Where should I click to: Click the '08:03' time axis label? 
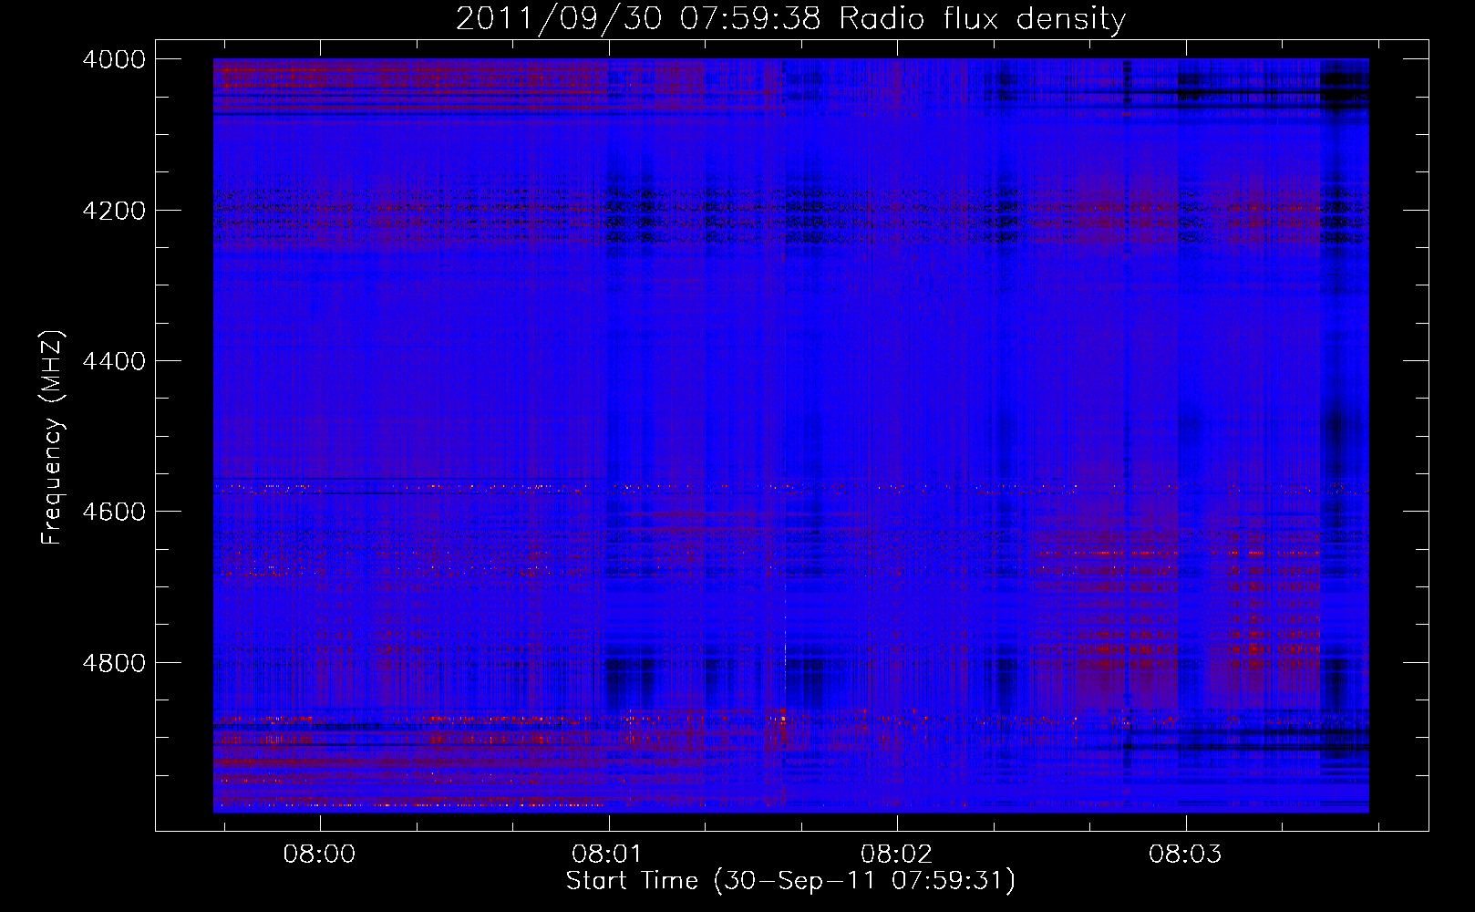1185,855
